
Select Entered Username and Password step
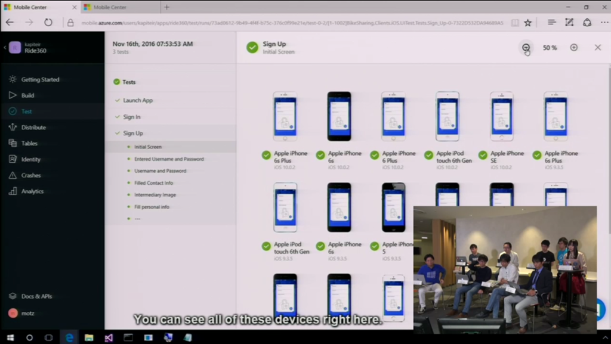pyautogui.click(x=170, y=159)
